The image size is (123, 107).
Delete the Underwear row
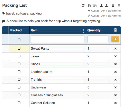coord(115,87)
